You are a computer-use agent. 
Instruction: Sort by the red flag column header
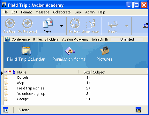point(10,72)
